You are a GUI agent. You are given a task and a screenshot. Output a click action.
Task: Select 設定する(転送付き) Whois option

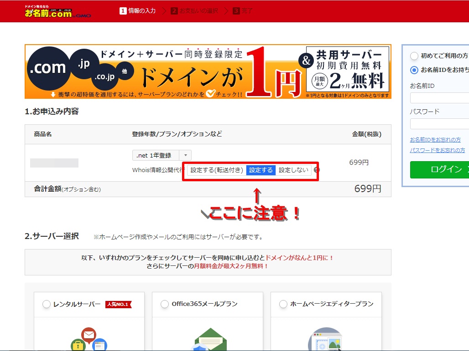tap(217, 170)
